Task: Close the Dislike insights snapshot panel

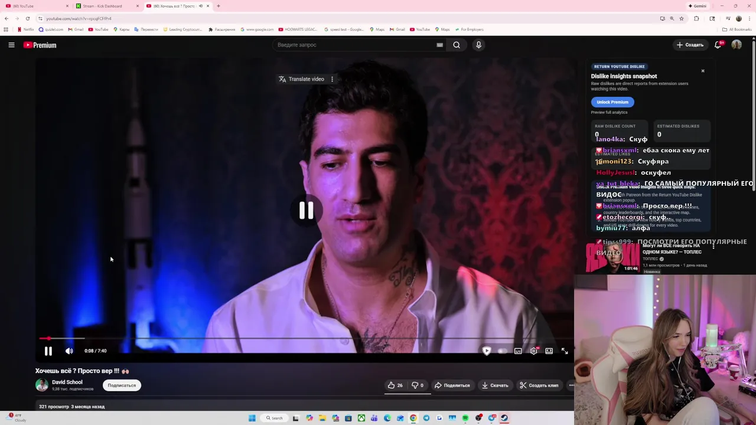Action: [x=703, y=71]
